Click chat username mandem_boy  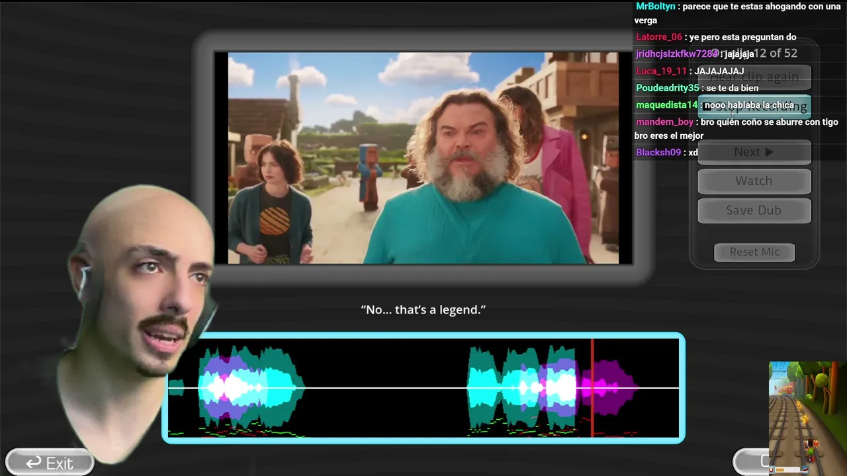[665, 122]
